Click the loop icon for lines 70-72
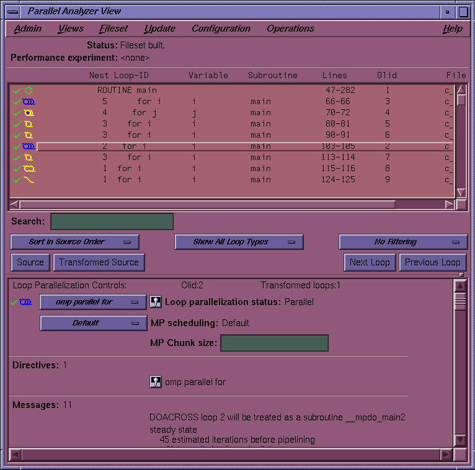Screen dimensions: 475x470 click(x=29, y=113)
